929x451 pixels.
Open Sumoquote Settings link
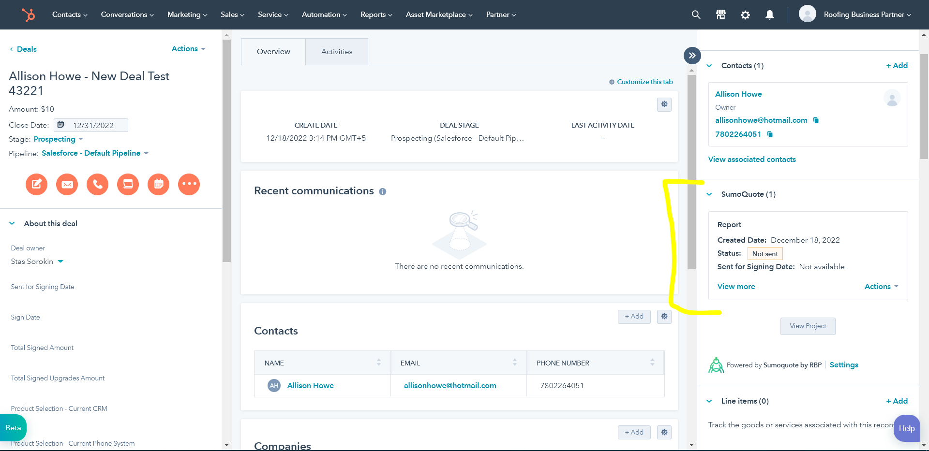[844, 365]
